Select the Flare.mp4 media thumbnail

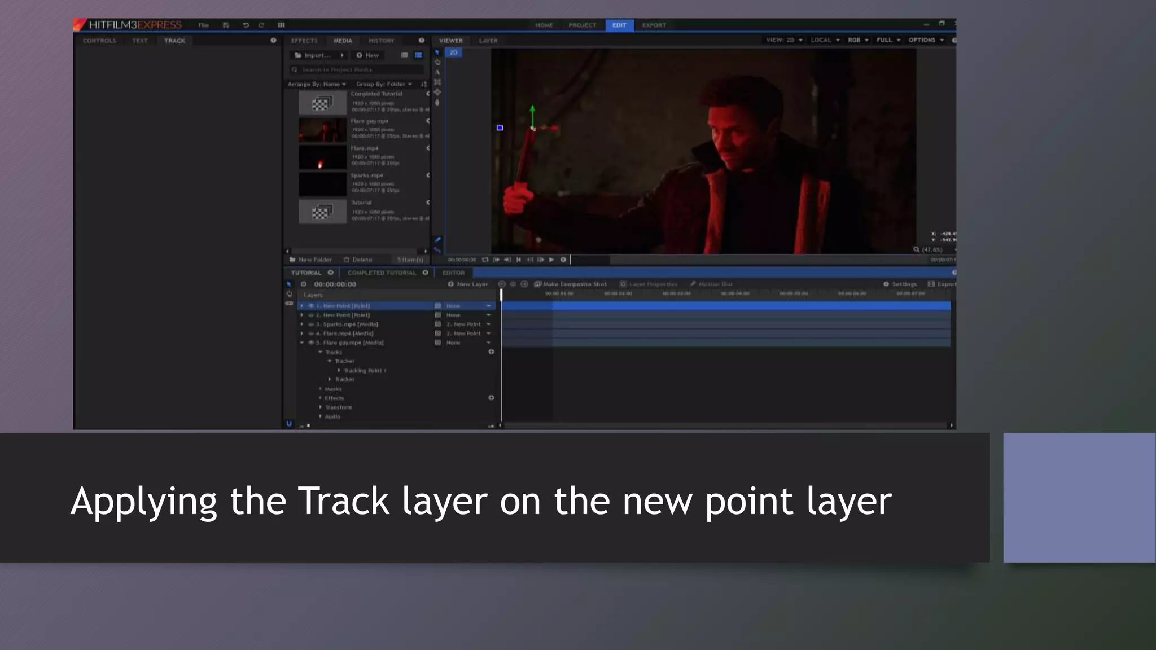[322, 157]
